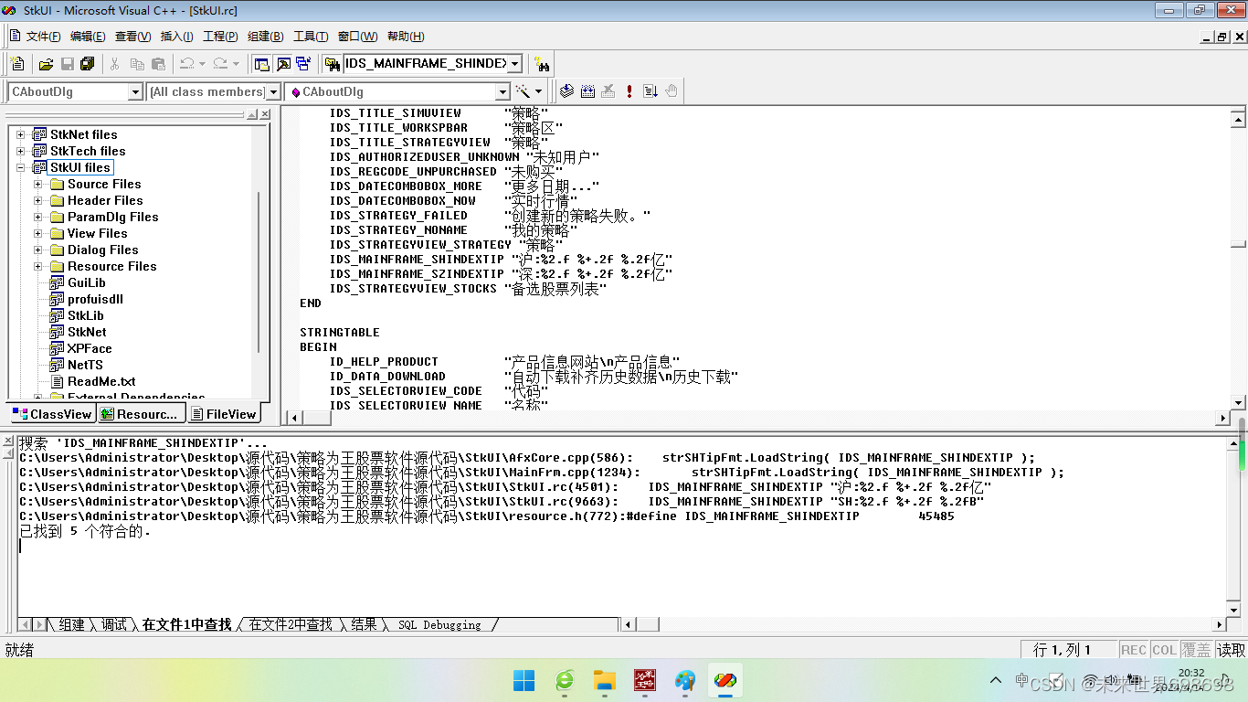The width and height of the screenshot is (1248, 702).
Task: Open the 文件(F) menu
Action: tap(43, 37)
